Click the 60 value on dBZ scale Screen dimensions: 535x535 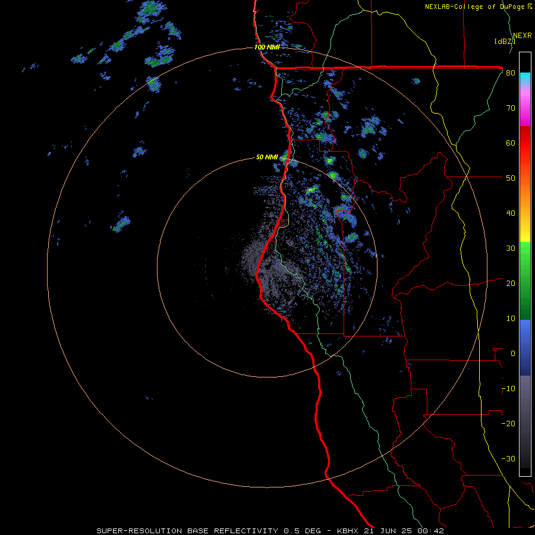(511, 143)
